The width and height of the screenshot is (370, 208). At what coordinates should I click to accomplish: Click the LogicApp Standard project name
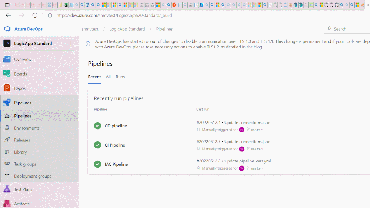click(33, 43)
